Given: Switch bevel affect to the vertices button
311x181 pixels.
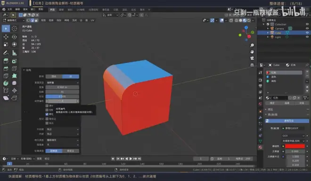Looking at the screenshot, I should click(x=54, y=76).
